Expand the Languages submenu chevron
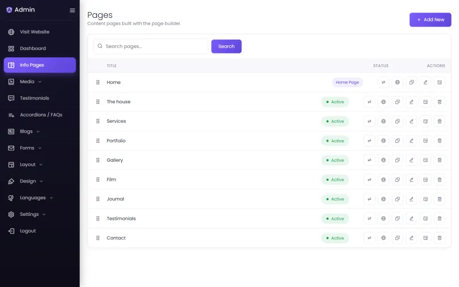The image size is (459, 287). pos(51,198)
